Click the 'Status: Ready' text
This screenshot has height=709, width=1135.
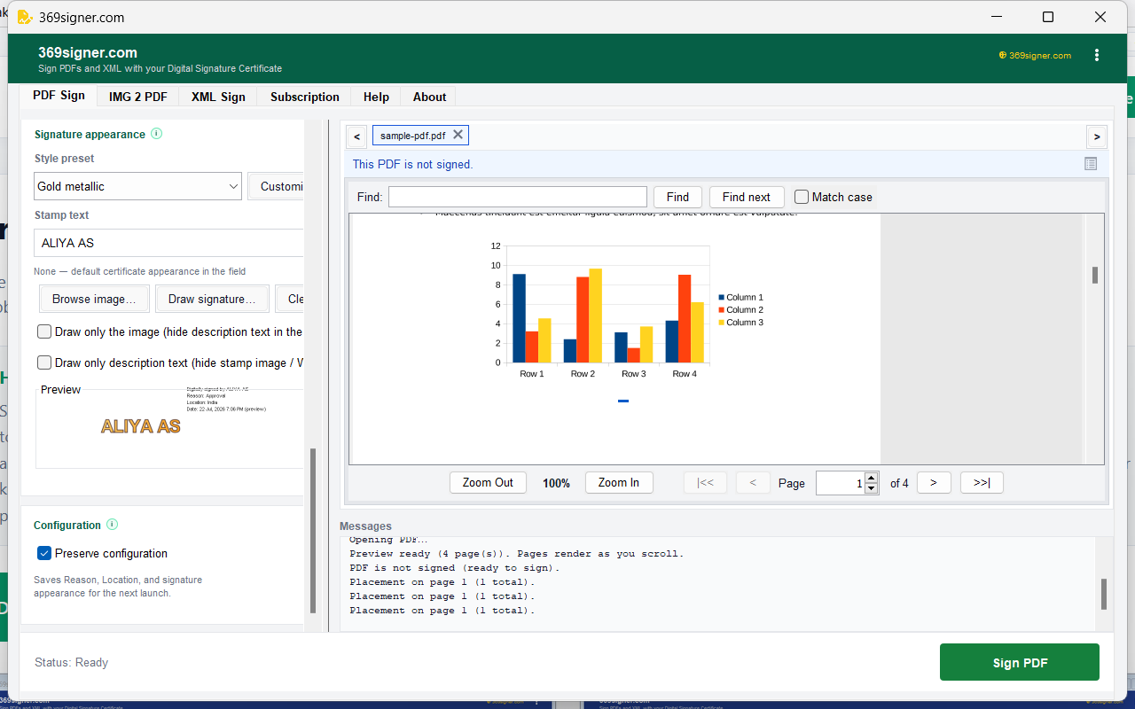tap(71, 662)
